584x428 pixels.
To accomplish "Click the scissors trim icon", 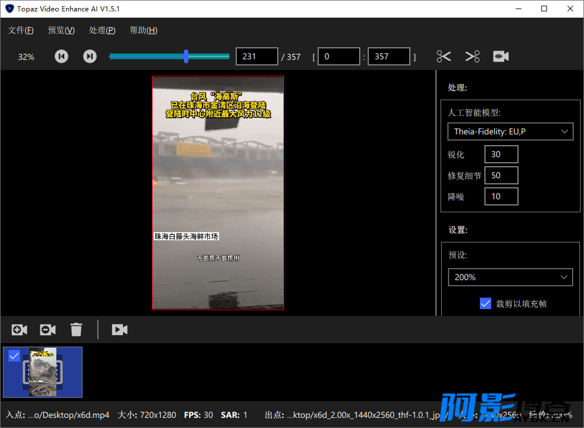I will pyautogui.click(x=443, y=56).
